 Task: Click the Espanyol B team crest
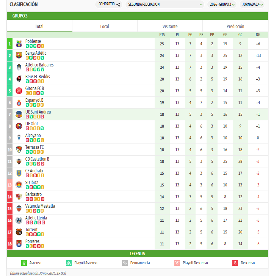[19, 103]
